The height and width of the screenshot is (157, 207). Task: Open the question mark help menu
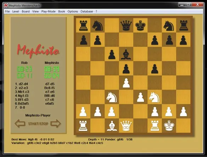point(96,11)
